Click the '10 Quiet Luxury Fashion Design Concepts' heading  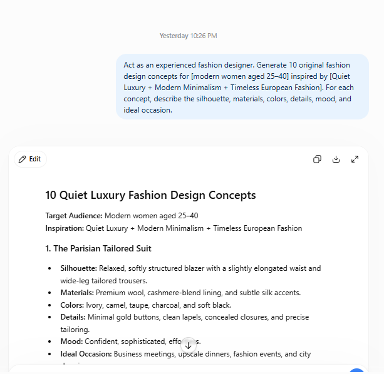coord(150,195)
